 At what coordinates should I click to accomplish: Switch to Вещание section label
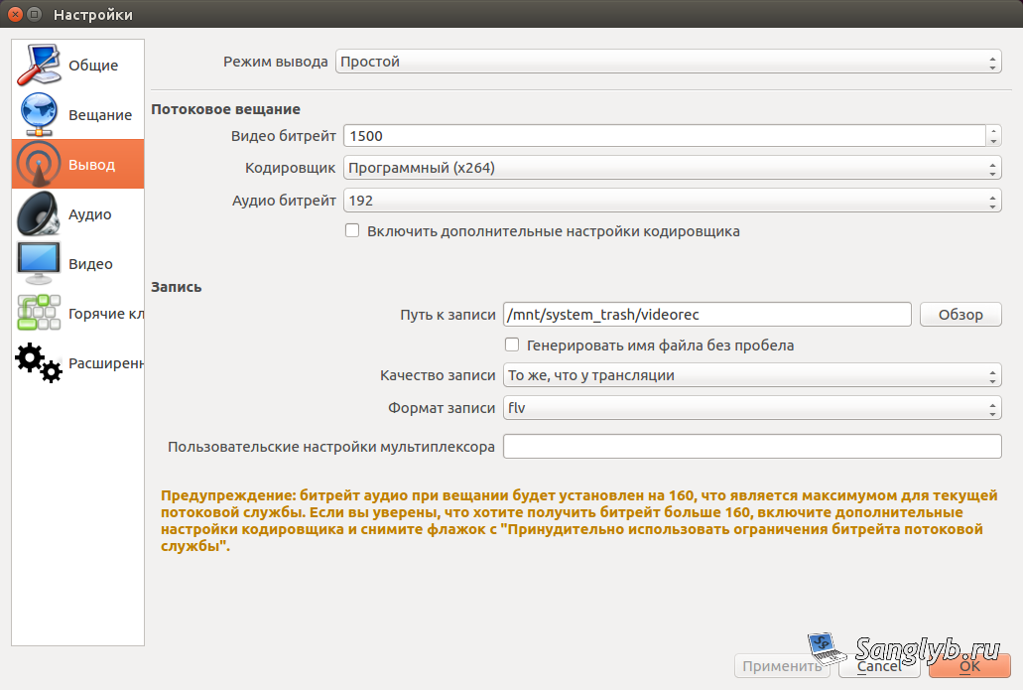tap(100, 115)
